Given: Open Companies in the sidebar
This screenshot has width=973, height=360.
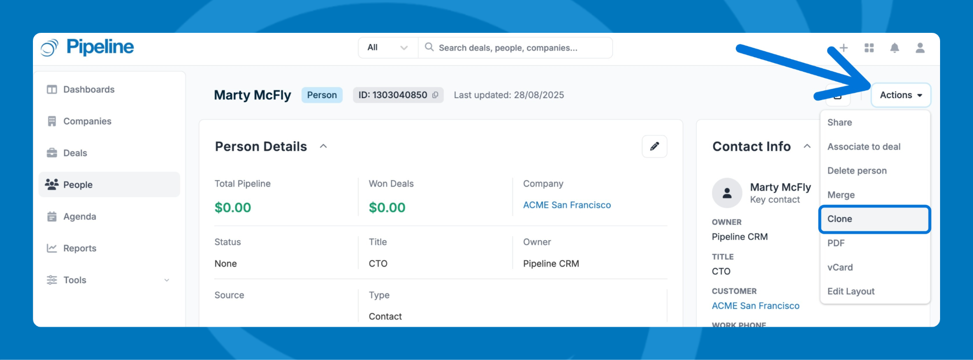Looking at the screenshot, I should (x=109, y=121).
